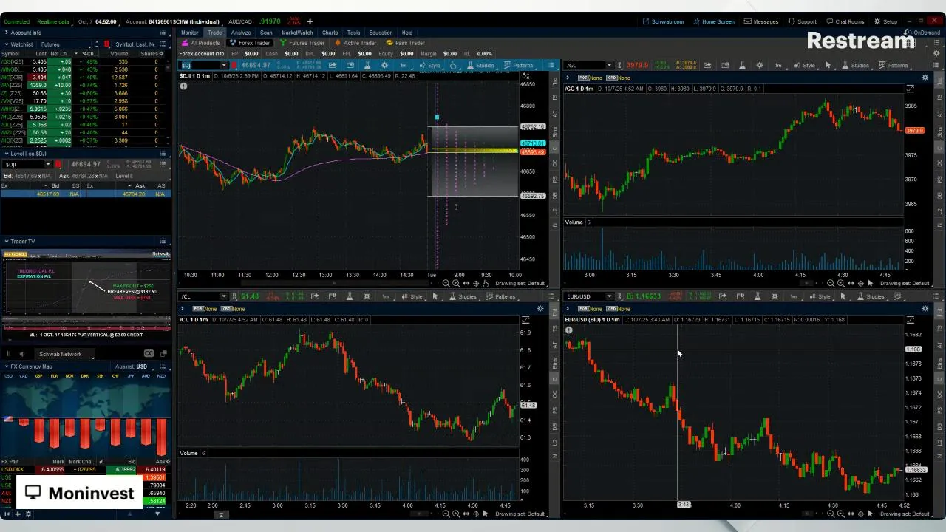946x532 pixels.
Task: Toggle the AT side tab on /CL chart
Action: [x=555, y=345]
